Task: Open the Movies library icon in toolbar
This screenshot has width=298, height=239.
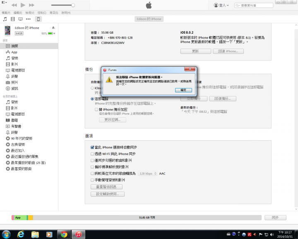Action: pyautogui.click(x=13, y=19)
